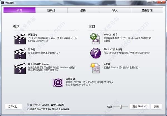Toggle 关闭最后一份乐谱后再次显示快速启动 checkbox
Viewport: 167px width, 116px height.
[x=28, y=109]
